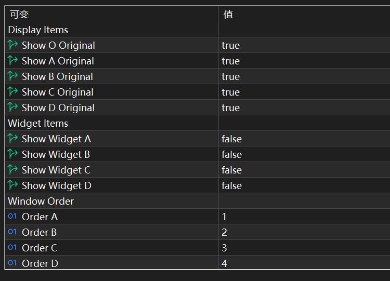Edit the Order D value 4
The image size is (390, 281).
[224, 263]
